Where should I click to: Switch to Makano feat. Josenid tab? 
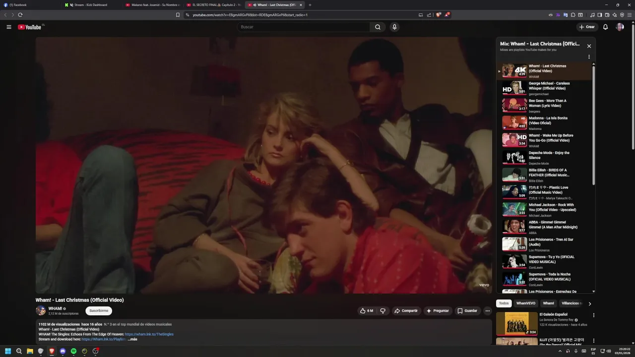pyautogui.click(x=153, y=5)
